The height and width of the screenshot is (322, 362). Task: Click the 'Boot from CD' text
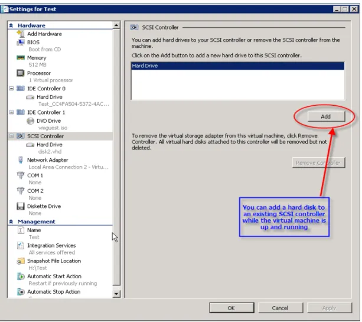tap(45, 50)
